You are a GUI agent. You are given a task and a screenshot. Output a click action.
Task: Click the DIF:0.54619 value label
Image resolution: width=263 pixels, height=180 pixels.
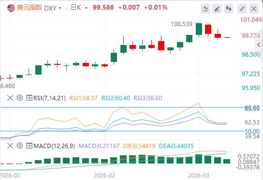pos(139,146)
